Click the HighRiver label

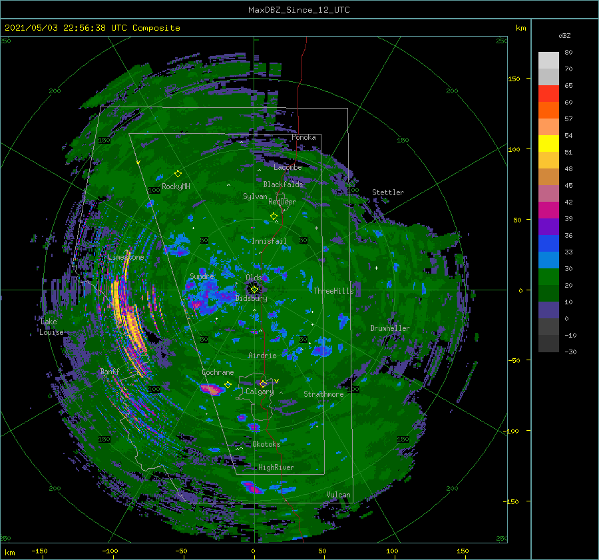coord(276,467)
